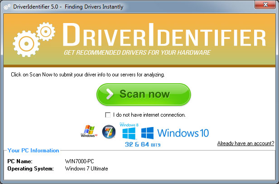This screenshot has width=279, height=184.
Task: Click the 'DriverIdentifier 5.0' window title
Action: pyautogui.click(x=68, y=7)
